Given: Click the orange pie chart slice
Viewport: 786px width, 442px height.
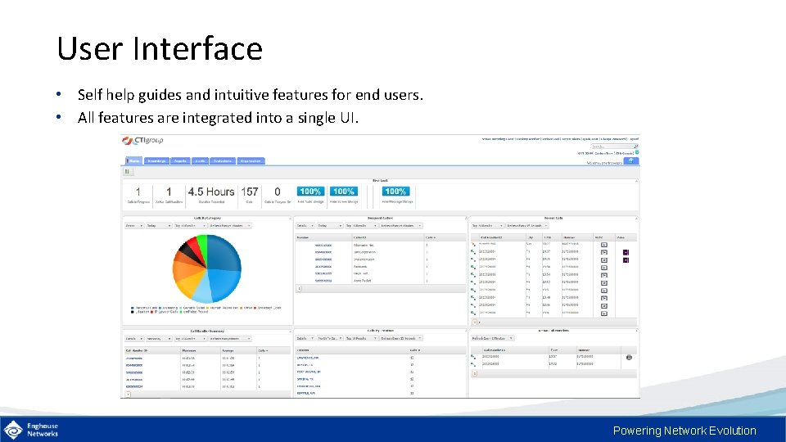Looking at the screenshot, I should [x=187, y=271].
